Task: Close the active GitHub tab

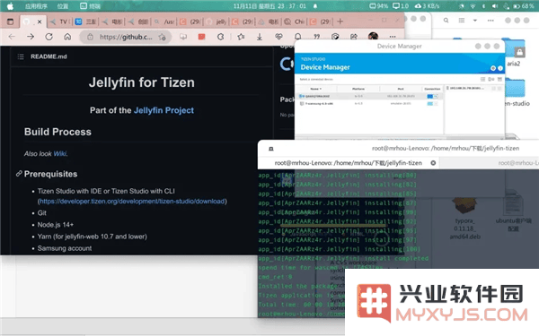Action: pos(40,22)
